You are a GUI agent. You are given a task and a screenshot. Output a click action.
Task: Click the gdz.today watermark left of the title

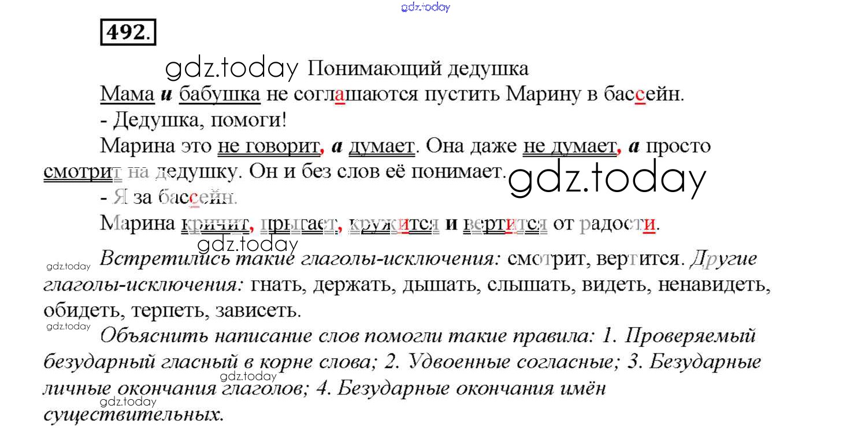pyautogui.click(x=231, y=69)
